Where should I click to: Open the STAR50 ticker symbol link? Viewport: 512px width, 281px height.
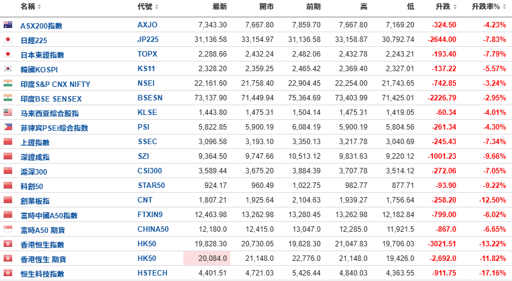point(151,186)
